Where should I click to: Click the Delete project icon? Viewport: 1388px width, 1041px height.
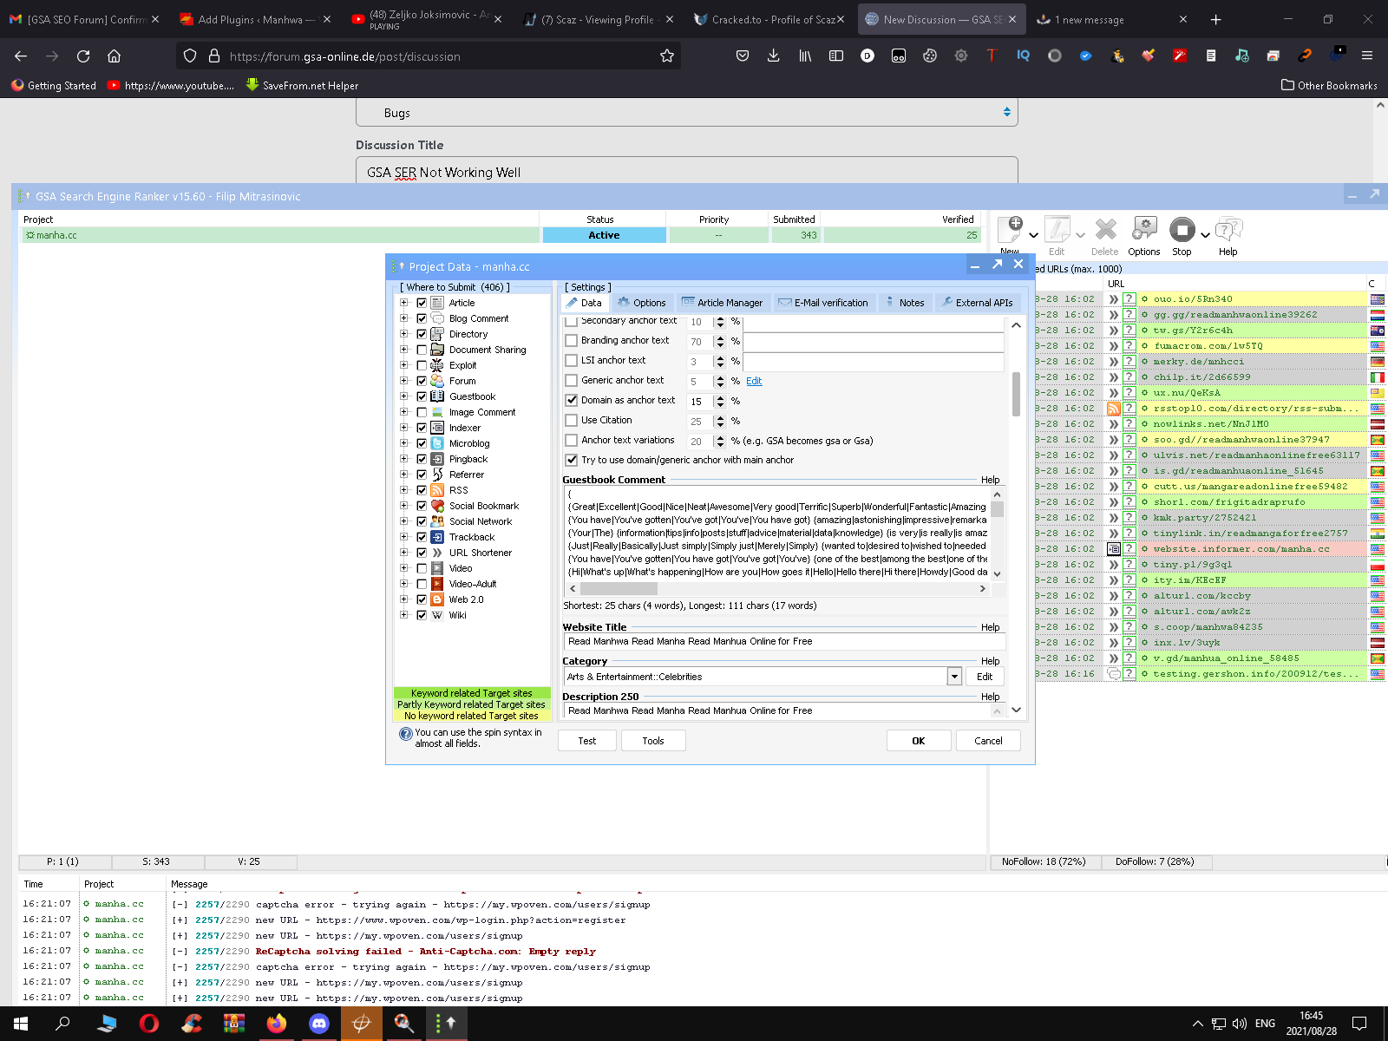(x=1105, y=229)
